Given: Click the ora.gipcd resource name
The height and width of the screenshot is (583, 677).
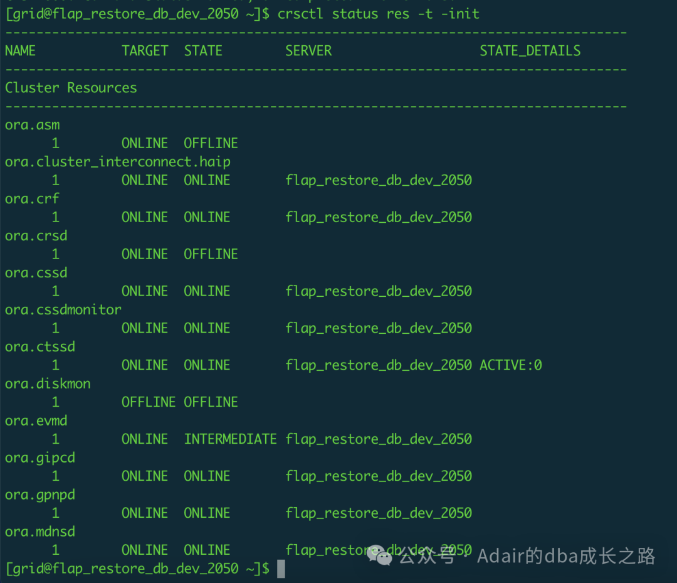Looking at the screenshot, I should 40,457.
